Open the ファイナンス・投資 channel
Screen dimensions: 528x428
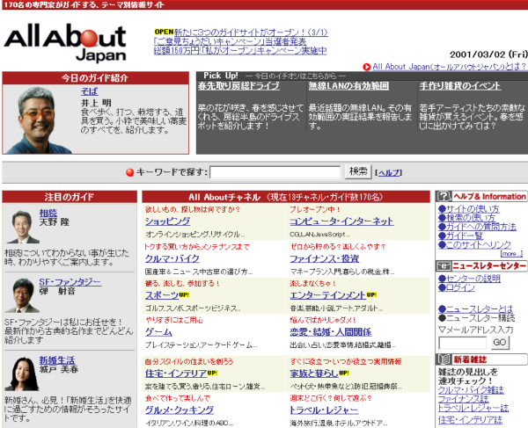click(x=324, y=258)
